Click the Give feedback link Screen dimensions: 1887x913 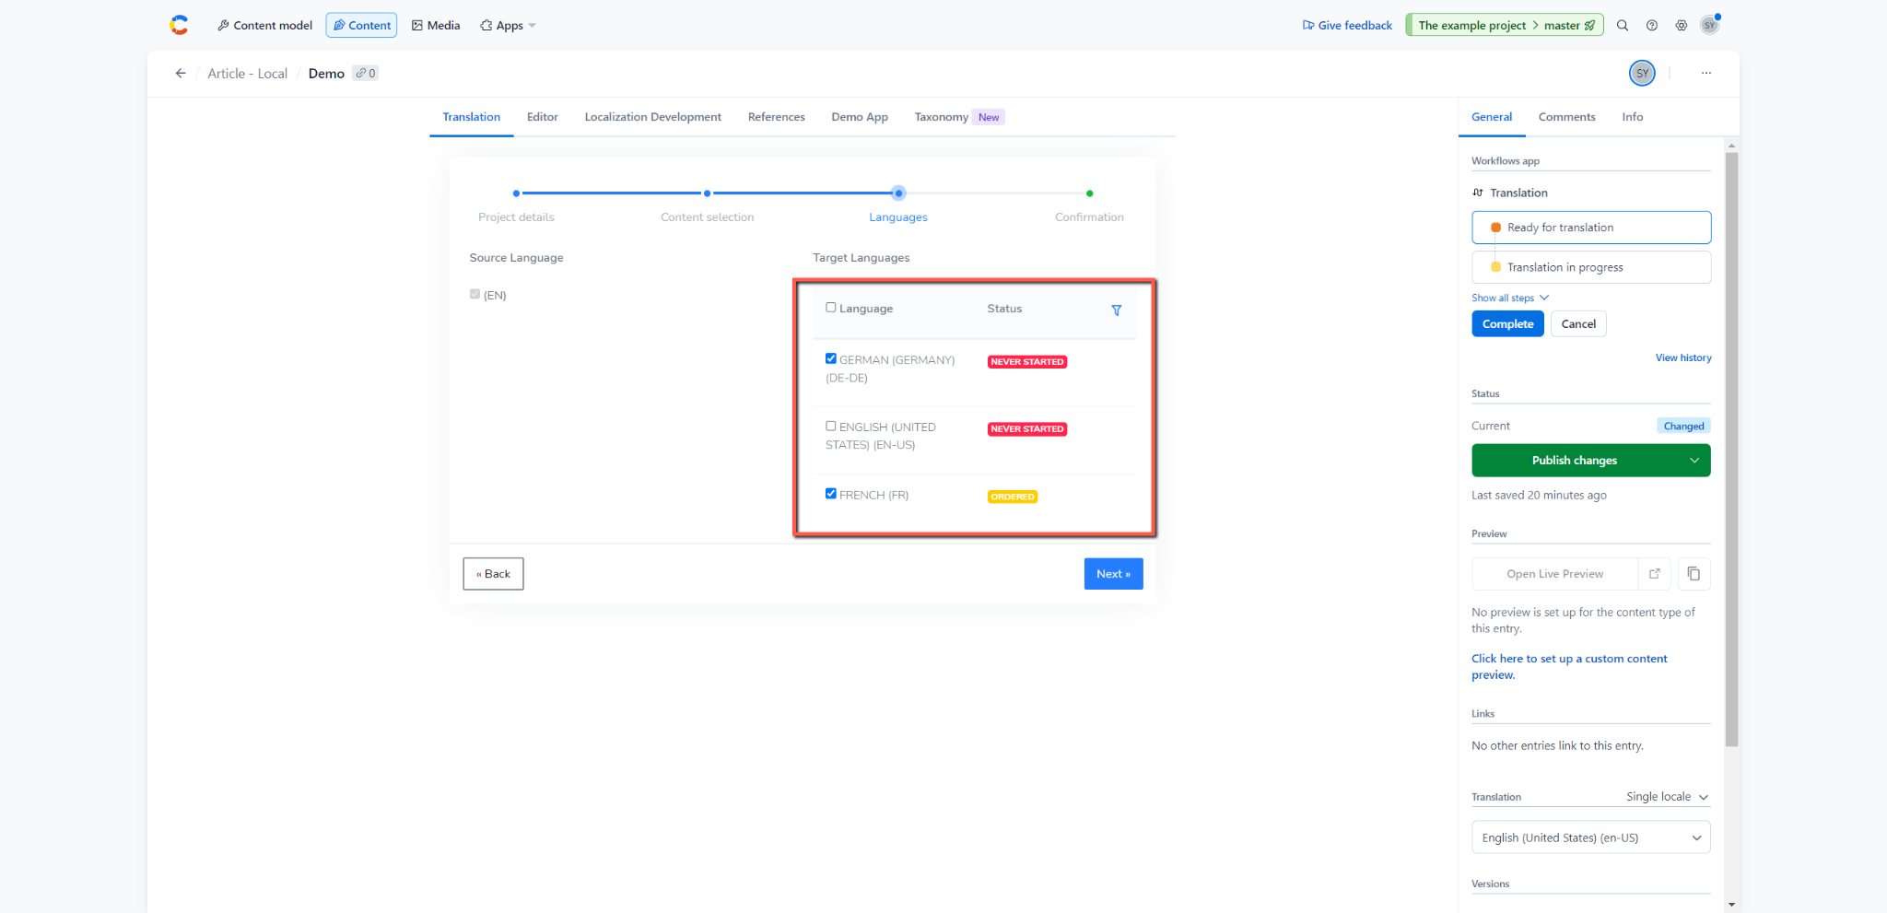[1347, 25]
